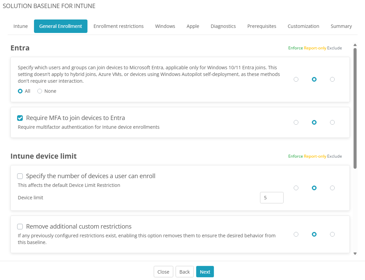This screenshot has height=280, width=365.
Task: Click the 'Device limit' label text
Action: point(31,198)
